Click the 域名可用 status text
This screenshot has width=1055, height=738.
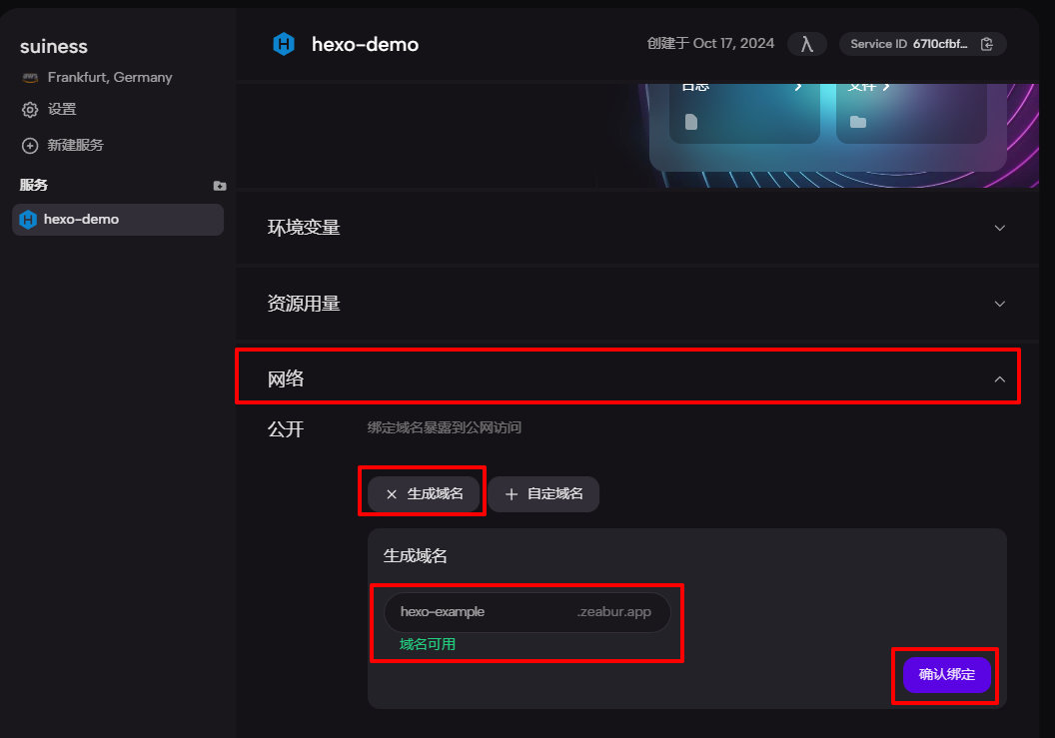tap(428, 644)
